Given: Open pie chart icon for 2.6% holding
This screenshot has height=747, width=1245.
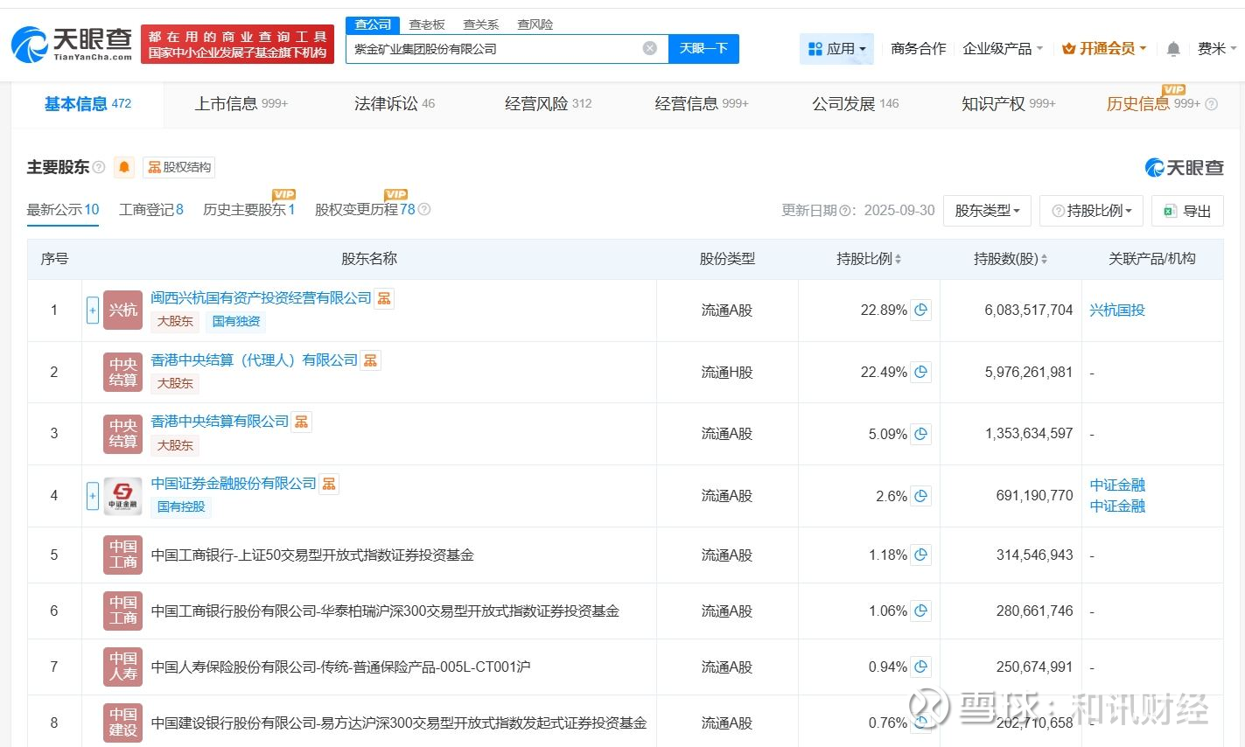Looking at the screenshot, I should pyautogui.click(x=920, y=496).
